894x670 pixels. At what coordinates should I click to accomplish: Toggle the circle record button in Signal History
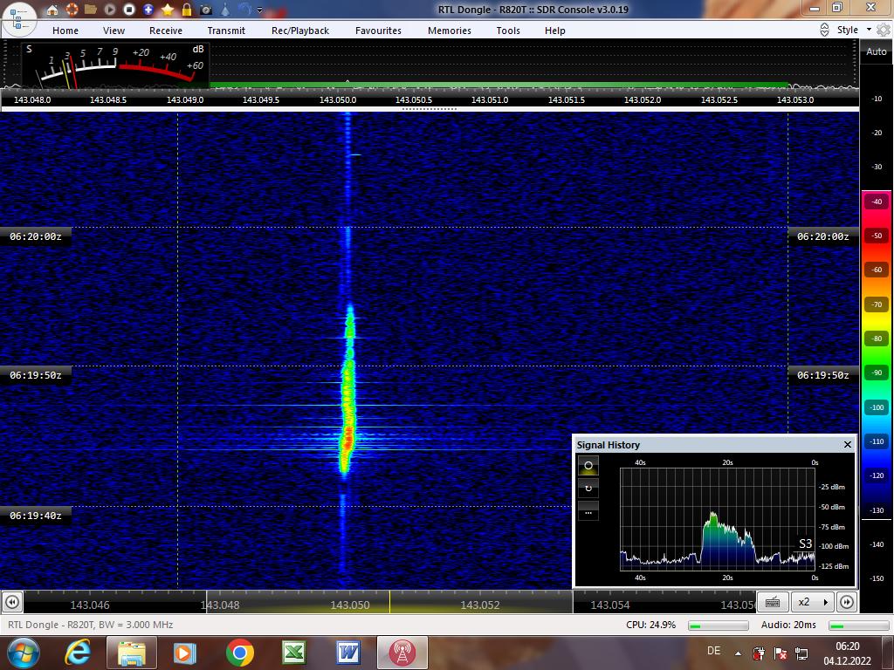tap(588, 466)
